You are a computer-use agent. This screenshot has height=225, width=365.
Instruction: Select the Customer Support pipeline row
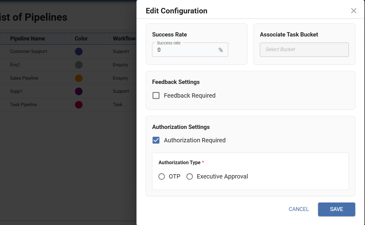coord(68,52)
